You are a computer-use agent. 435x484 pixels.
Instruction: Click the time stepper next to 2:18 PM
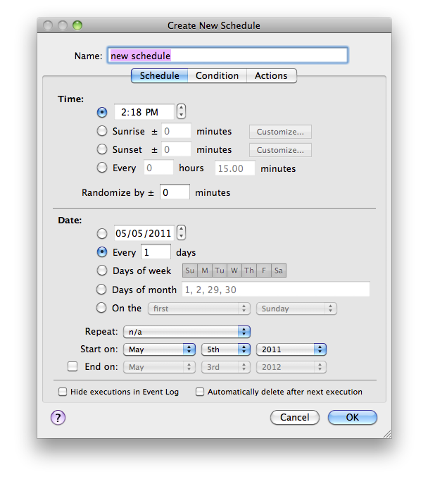click(x=182, y=112)
